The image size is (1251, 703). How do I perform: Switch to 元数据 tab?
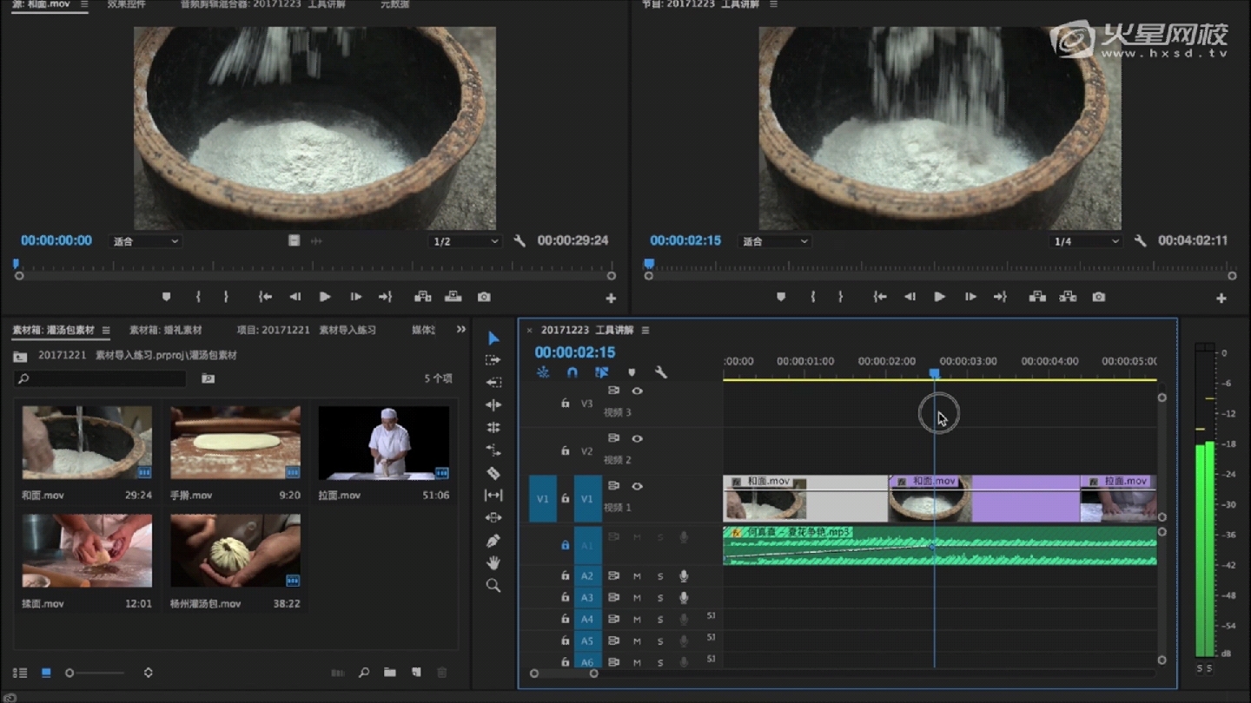tap(395, 4)
